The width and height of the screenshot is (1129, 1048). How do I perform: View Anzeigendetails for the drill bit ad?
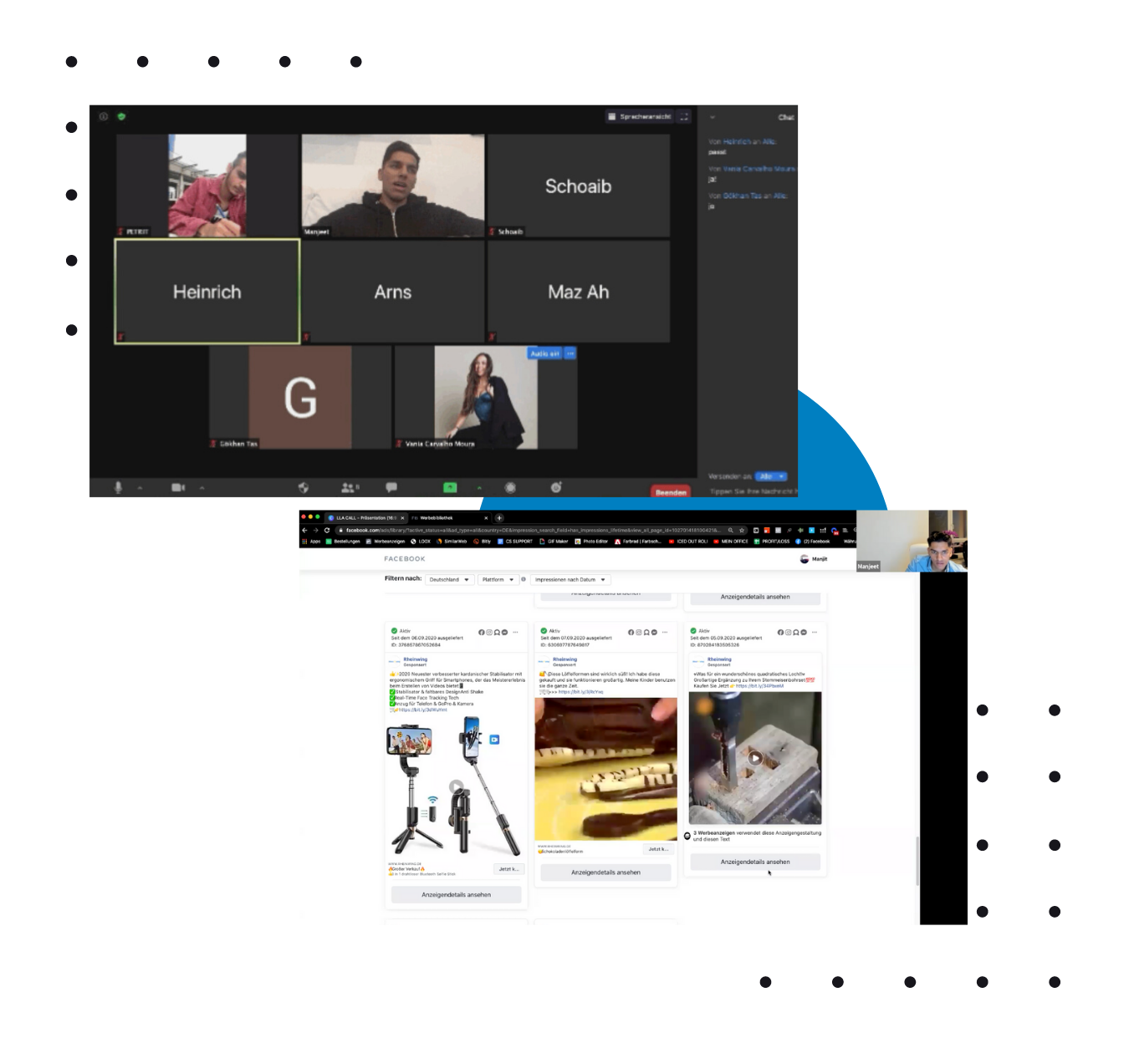click(x=755, y=862)
